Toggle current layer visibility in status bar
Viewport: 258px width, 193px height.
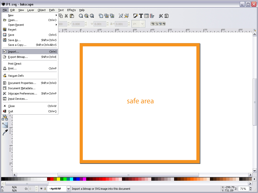42,188
